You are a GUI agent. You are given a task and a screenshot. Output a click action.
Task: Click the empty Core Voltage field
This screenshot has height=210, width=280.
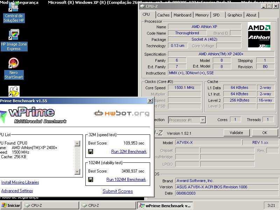229,45
